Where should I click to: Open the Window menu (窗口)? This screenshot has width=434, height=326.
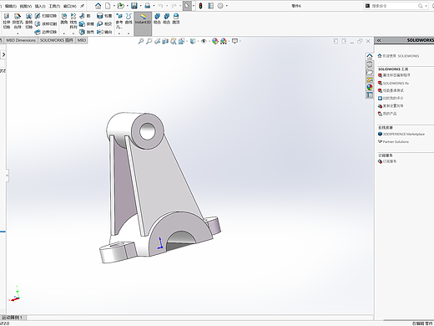point(69,6)
